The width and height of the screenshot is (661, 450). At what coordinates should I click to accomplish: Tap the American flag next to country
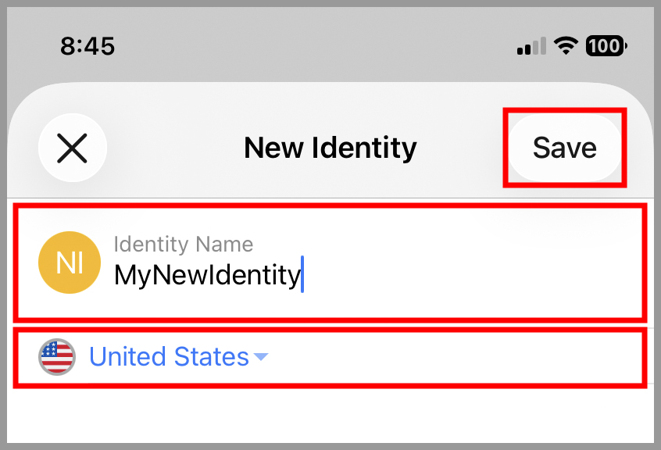coord(55,357)
